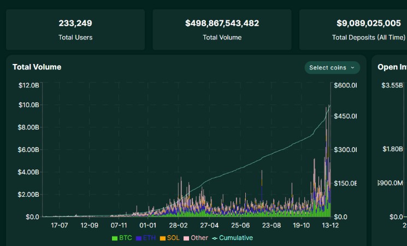Click the $498,867,543,482 Total Volume card
Image resolution: width=407 pixels, height=246 pixels.
[x=222, y=30]
